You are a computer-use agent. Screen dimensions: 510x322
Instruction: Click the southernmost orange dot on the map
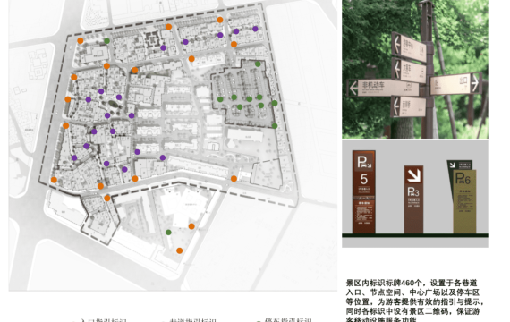pyautogui.click(x=179, y=250)
